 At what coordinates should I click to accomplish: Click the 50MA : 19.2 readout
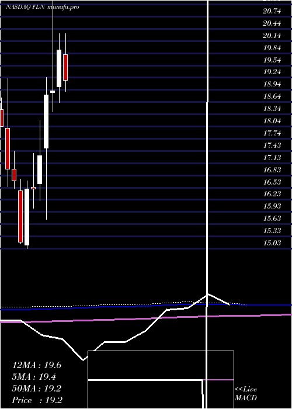[37, 389]
